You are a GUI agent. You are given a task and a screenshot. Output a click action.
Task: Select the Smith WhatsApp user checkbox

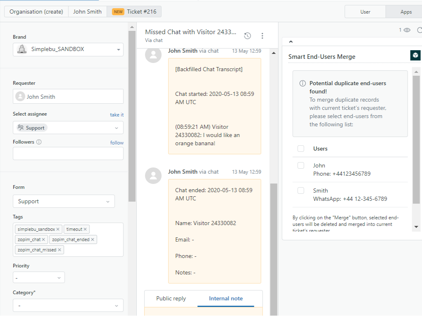click(301, 191)
